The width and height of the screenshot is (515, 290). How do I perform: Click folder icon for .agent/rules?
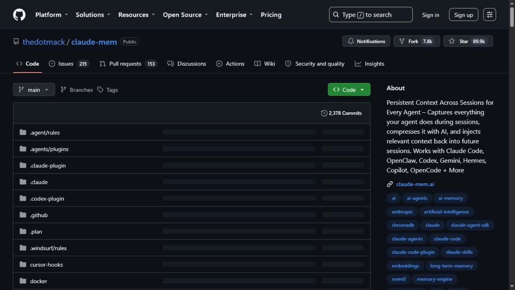(x=23, y=132)
